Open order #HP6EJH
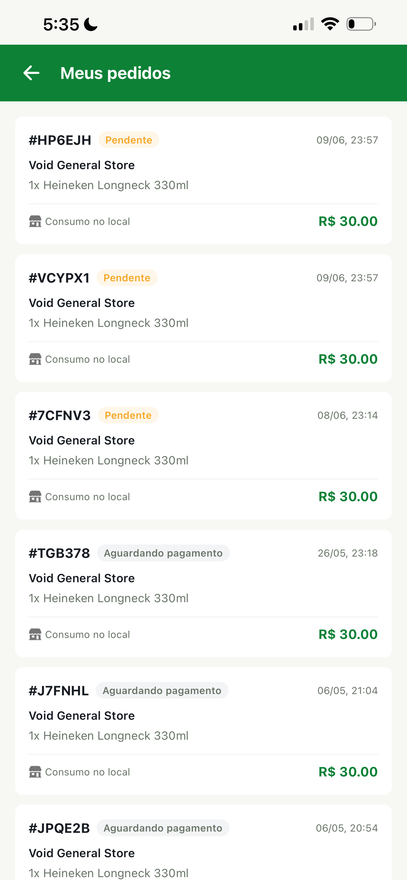 click(x=203, y=180)
